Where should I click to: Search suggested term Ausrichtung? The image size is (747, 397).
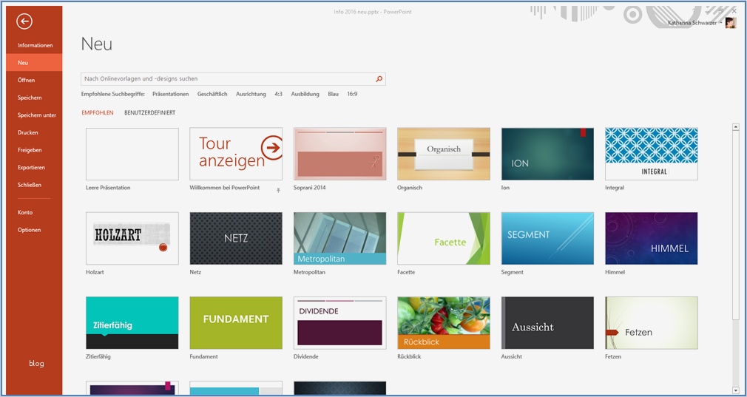[x=251, y=94]
